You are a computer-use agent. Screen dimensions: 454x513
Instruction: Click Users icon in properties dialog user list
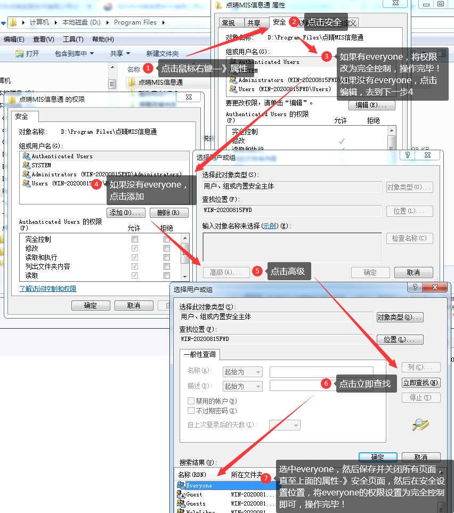coord(233,88)
